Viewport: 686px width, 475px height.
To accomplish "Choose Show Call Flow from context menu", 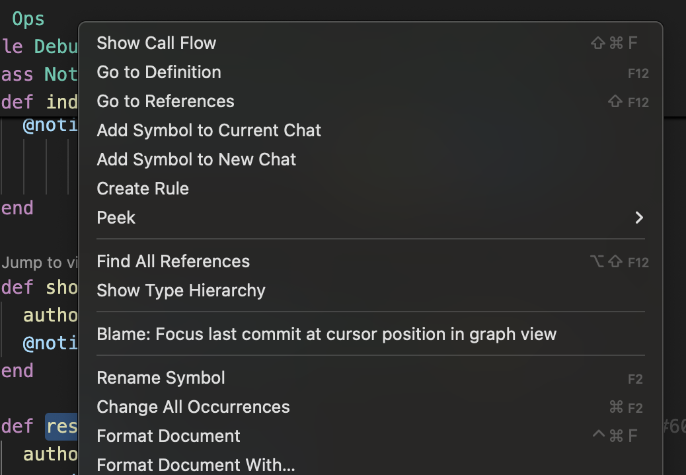I will pyautogui.click(x=371, y=43).
